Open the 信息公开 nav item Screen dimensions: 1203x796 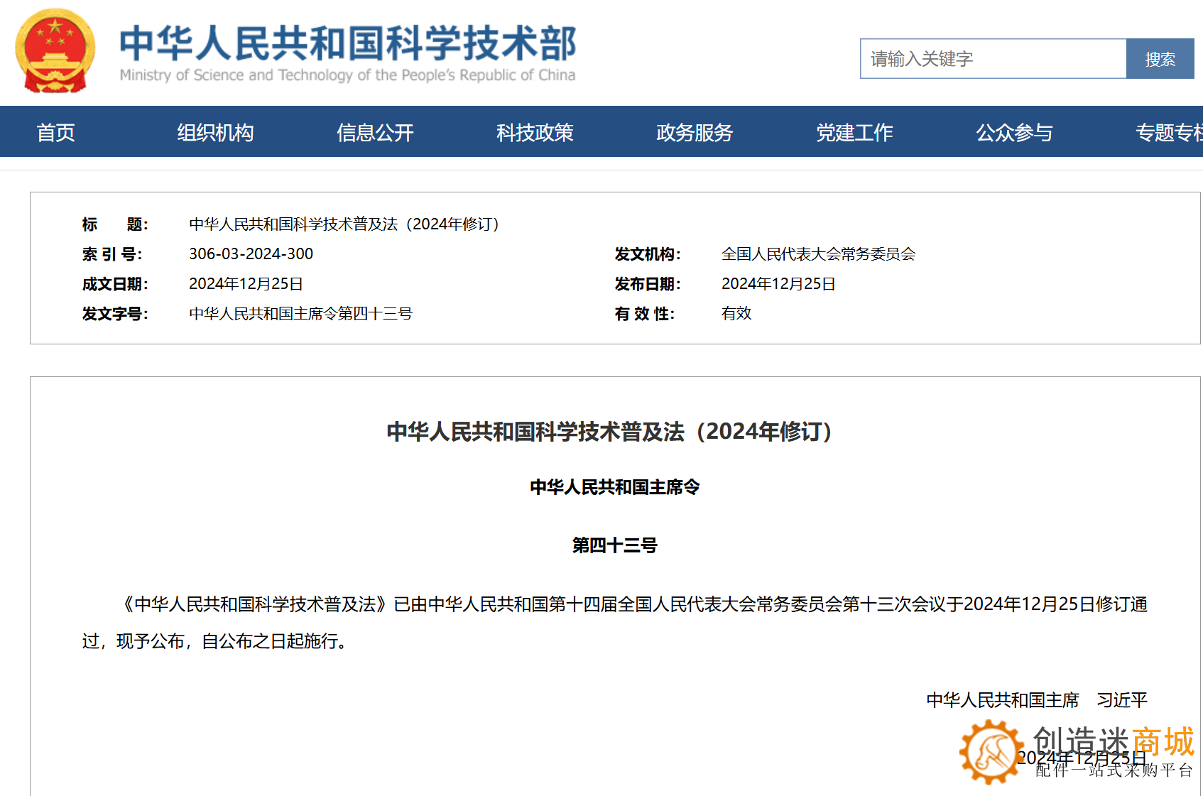coord(375,132)
